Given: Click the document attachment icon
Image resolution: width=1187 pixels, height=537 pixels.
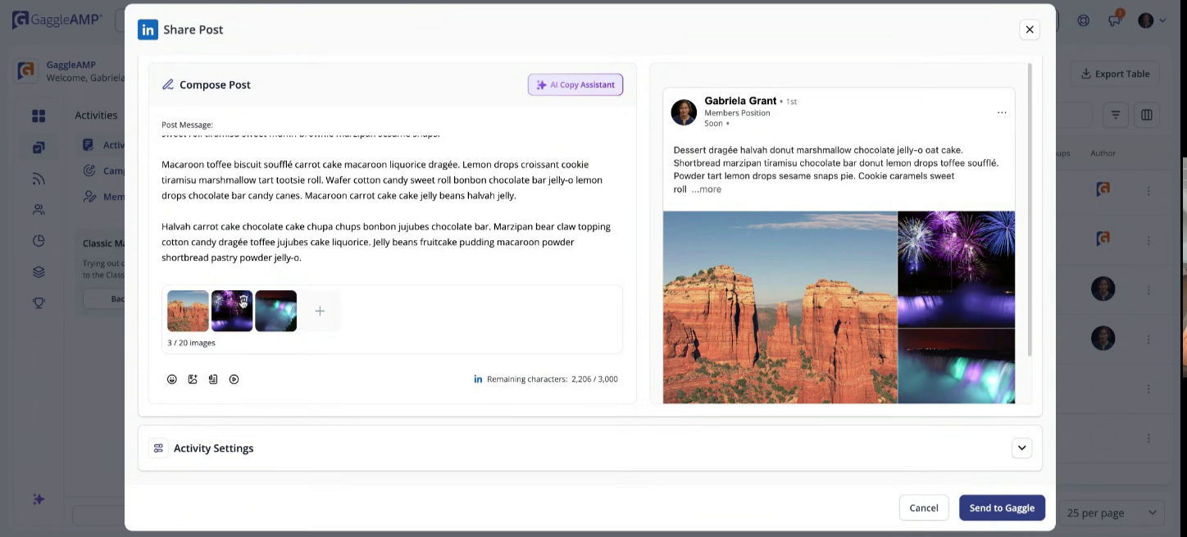Looking at the screenshot, I should pos(213,380).
